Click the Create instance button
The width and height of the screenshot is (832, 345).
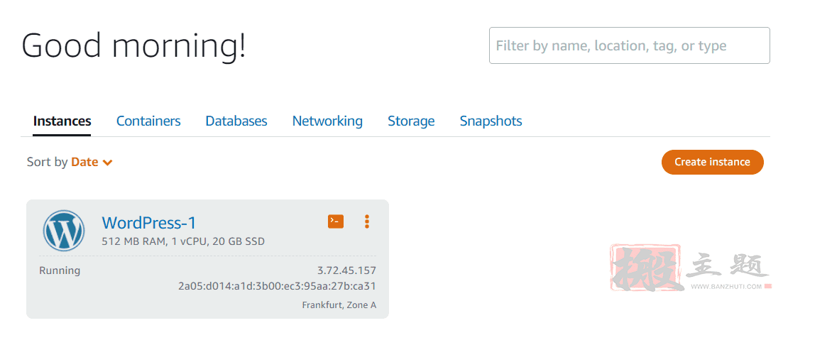pyautogui.click(x=712, y=162)
